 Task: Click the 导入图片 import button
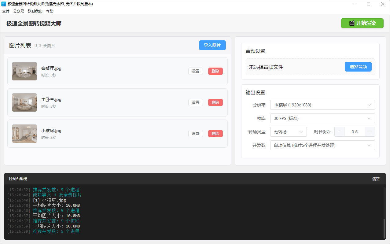click(x=212, y=45)
